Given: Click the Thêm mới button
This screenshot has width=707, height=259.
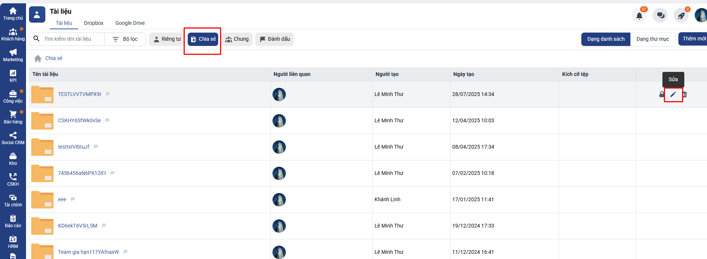Looking at the screenshot, I should tap(693, 39).
